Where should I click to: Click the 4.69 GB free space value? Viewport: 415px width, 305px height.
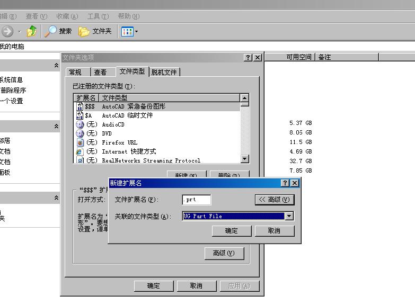[301, 151]
